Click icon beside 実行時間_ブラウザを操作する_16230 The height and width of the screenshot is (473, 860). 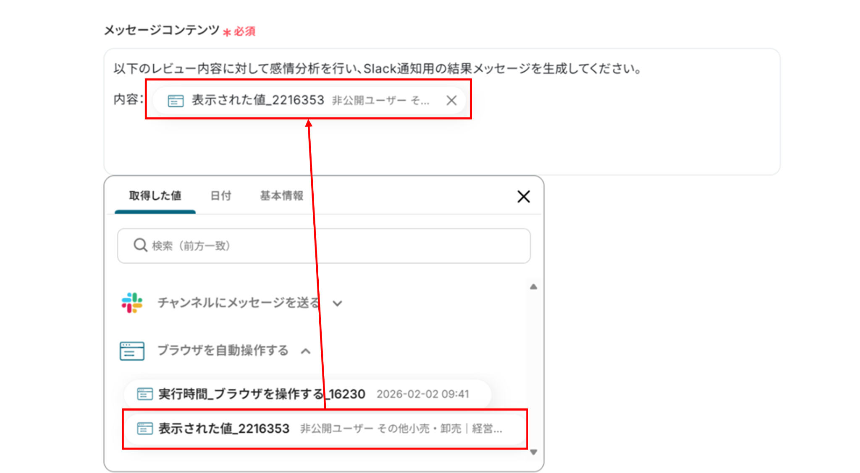(x=145, y=394)
